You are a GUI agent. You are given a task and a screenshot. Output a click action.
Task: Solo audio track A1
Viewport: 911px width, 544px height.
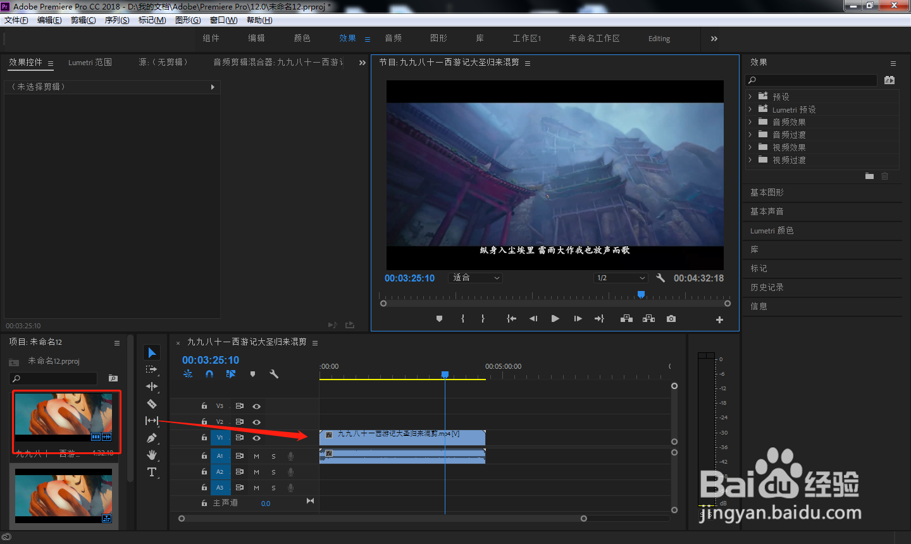[x=273, y=456]
